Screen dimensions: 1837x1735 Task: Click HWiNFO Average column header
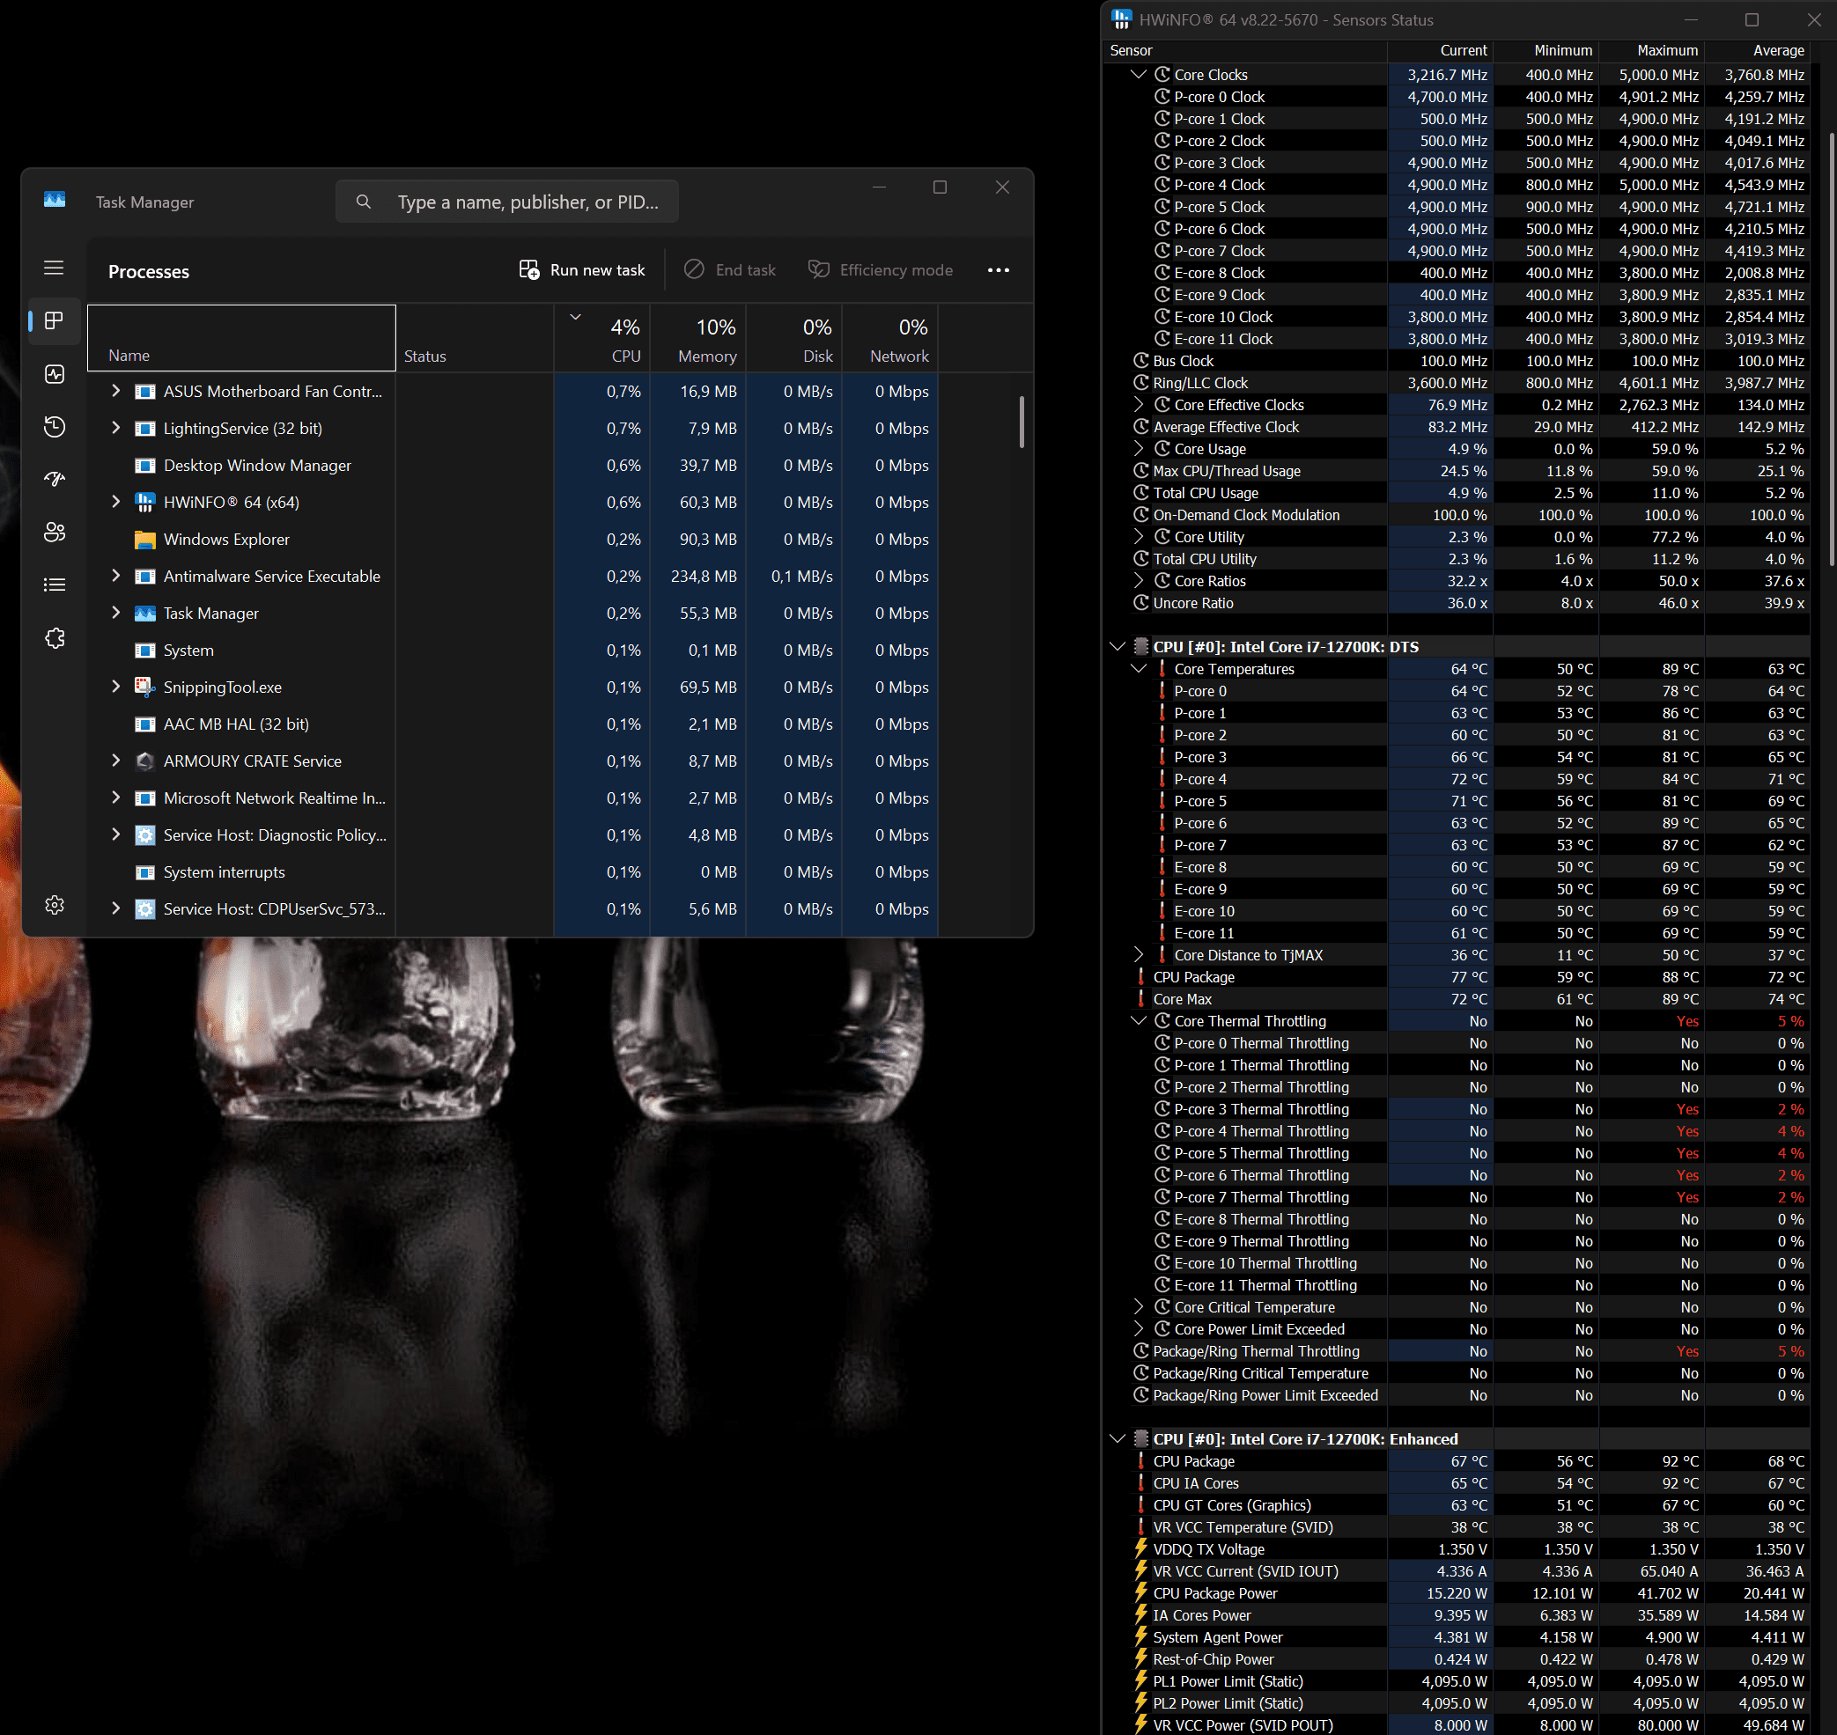point(1758,50)
